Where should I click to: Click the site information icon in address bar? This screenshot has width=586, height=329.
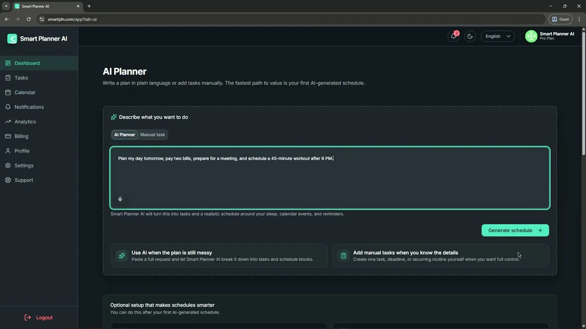42,19
